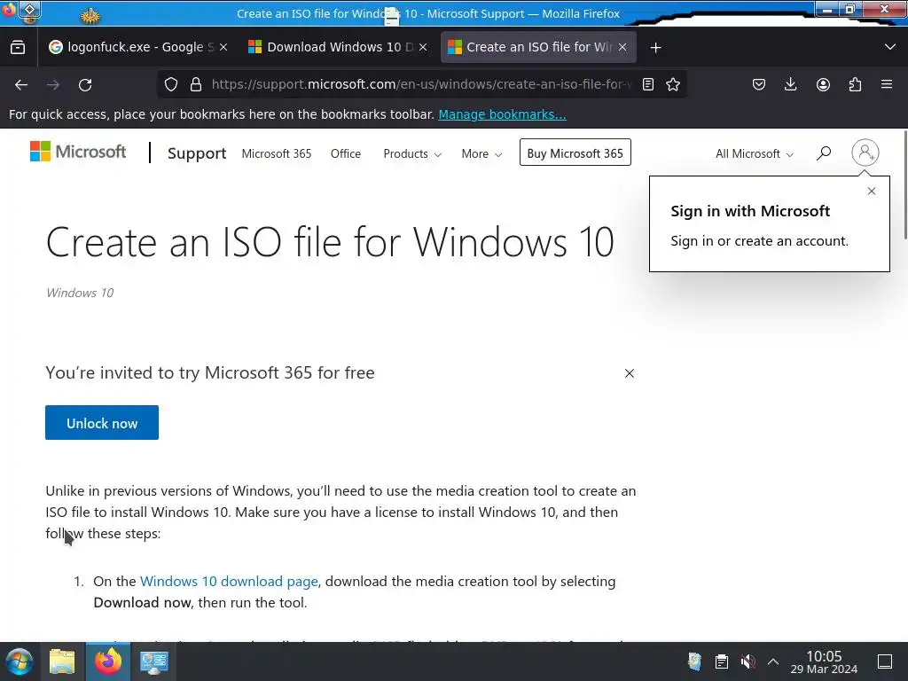This screenshot has height=681, width=908.
Task: Close the Create an ISO file tab
Action: pos(622,47)
